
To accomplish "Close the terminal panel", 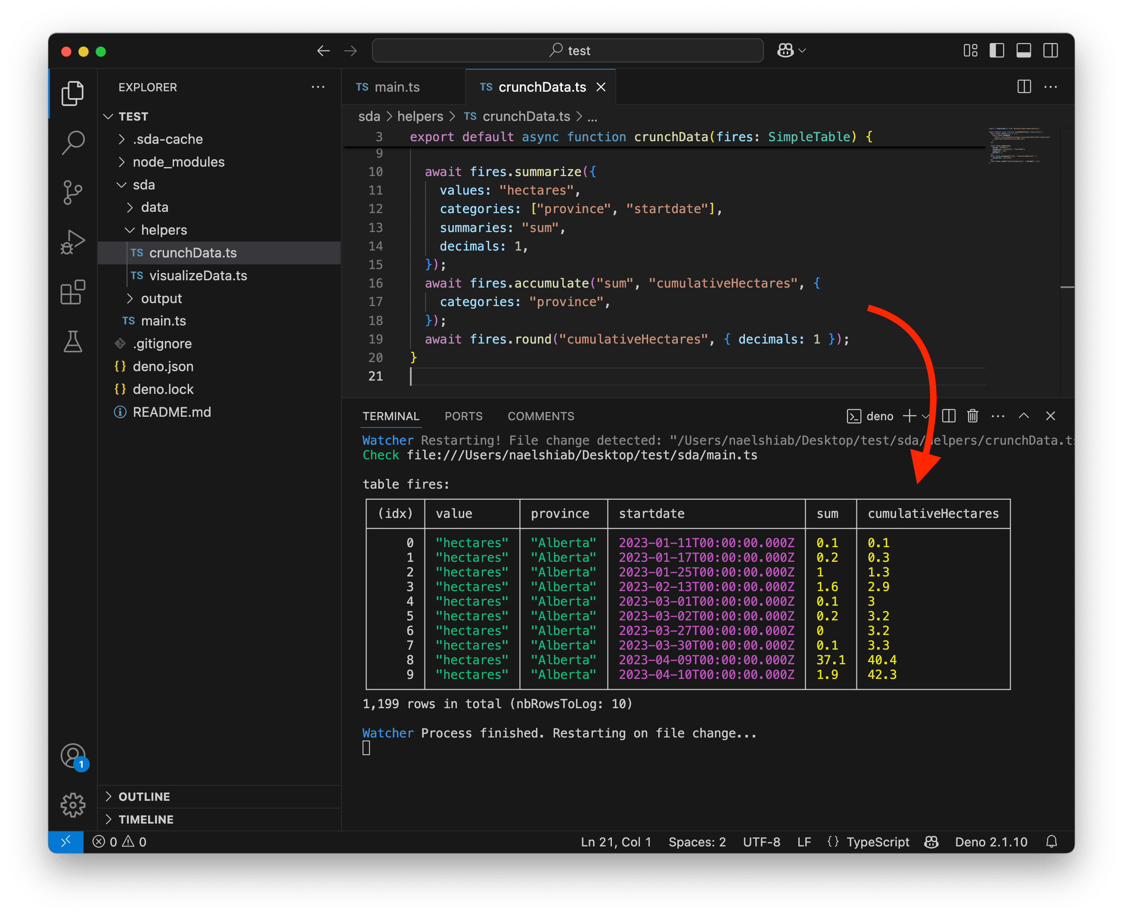I will coord(1051,416).
